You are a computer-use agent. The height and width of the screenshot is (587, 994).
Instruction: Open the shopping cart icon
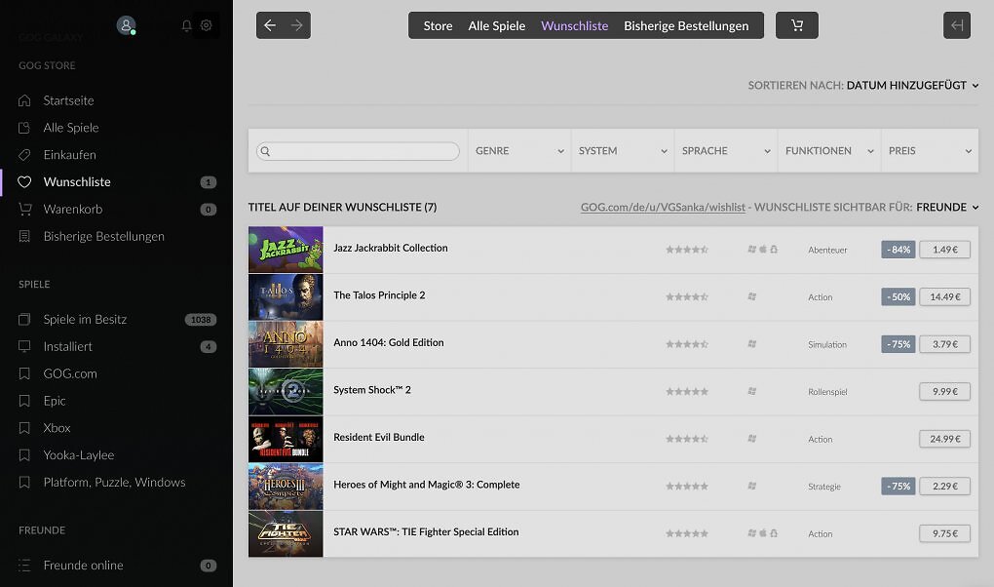click(797, 25)
